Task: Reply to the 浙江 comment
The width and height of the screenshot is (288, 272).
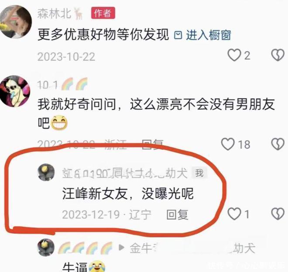Action: pyautogui.click(x=153, y=144)
